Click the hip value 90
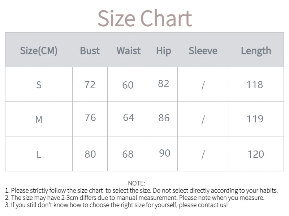 [x=164, y=153]
